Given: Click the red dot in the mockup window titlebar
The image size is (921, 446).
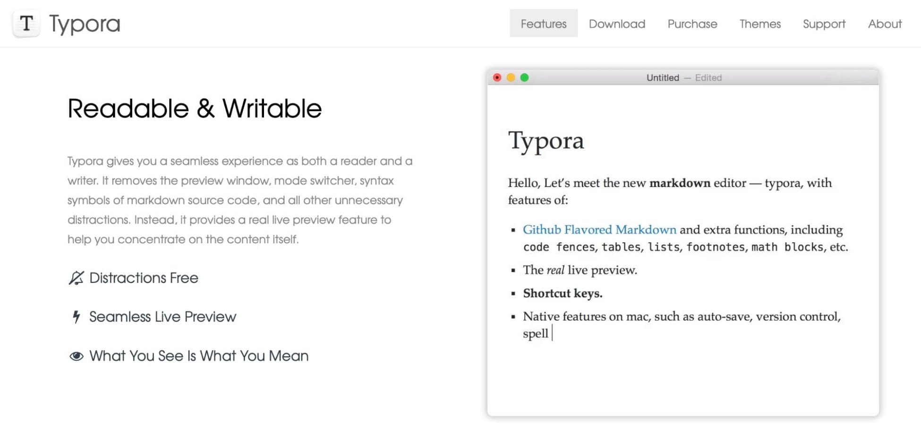Looking at the screenshot, I should click(x=497, y=77).
